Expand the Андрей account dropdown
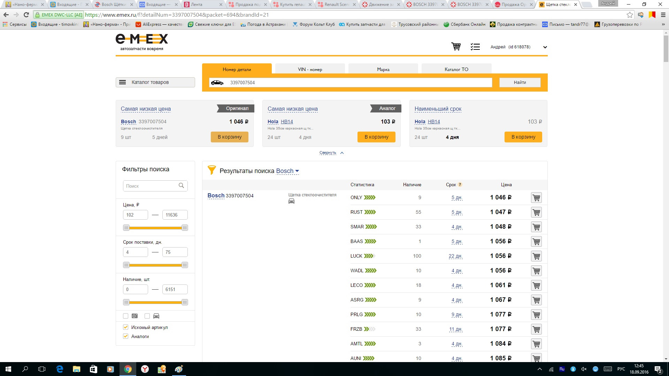 coord(545,47)
